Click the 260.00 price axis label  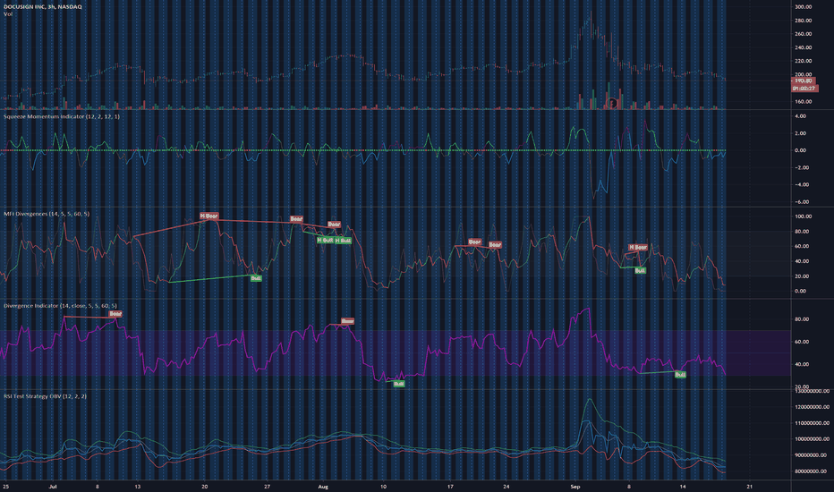(804, 34)
